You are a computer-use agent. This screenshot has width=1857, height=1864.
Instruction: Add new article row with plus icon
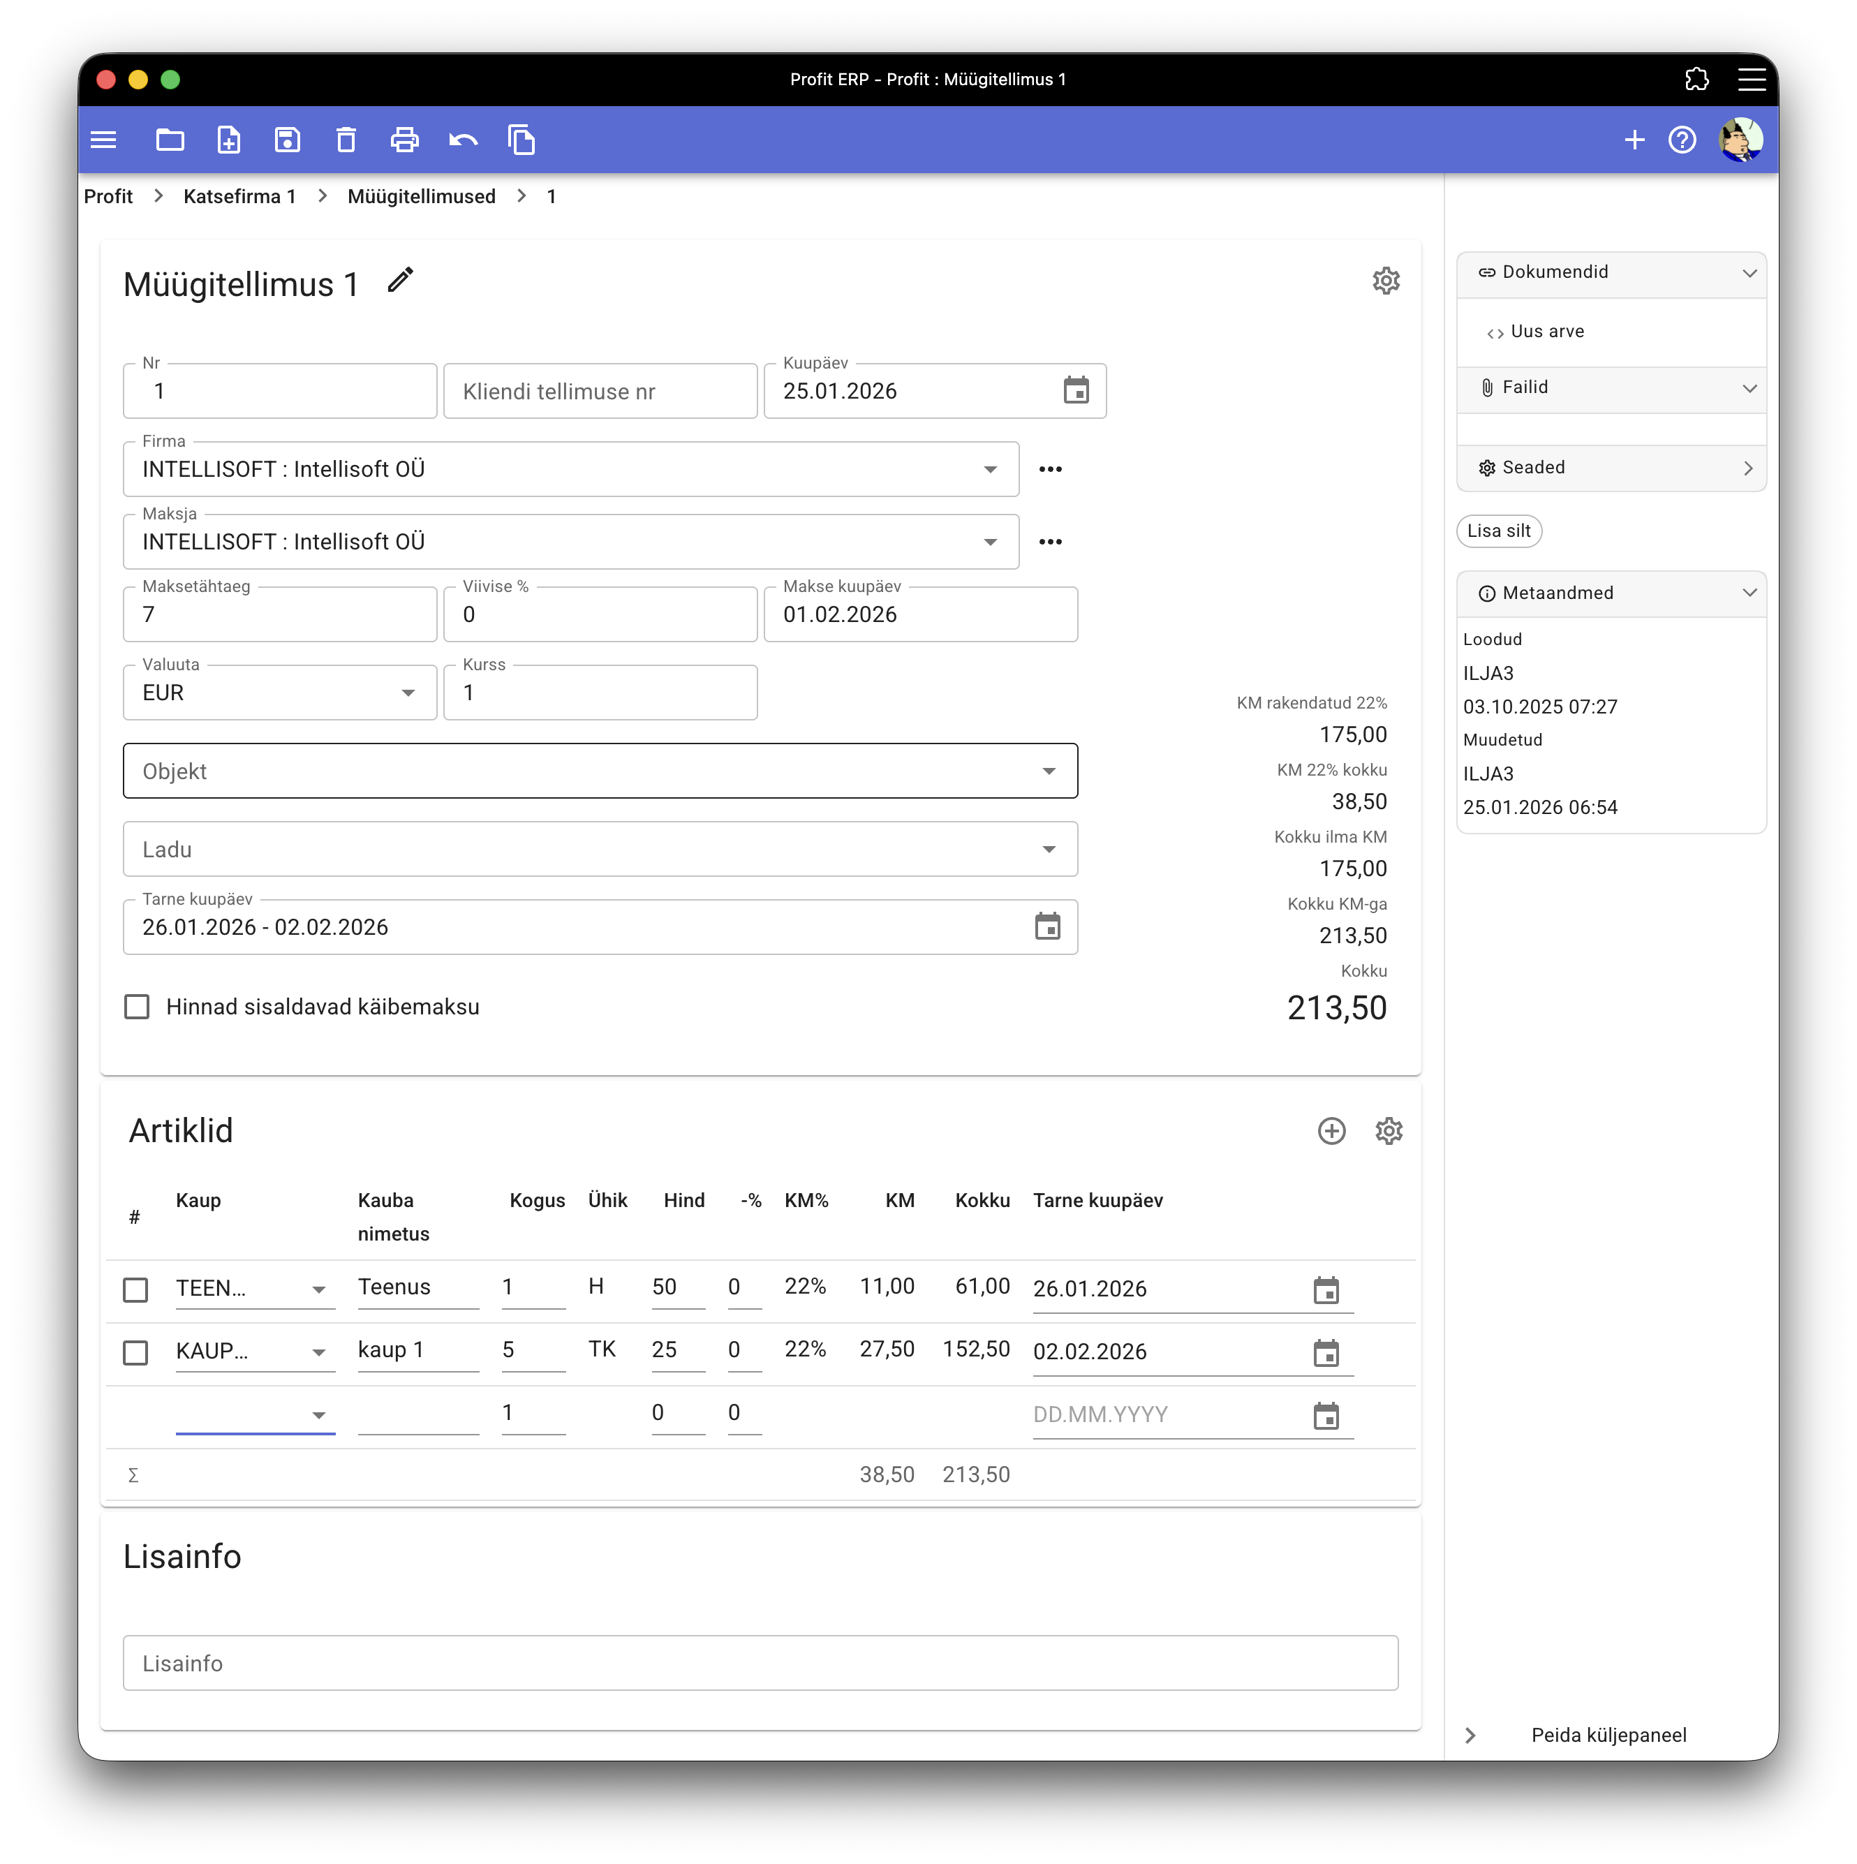click(x=1331, y=1131)
